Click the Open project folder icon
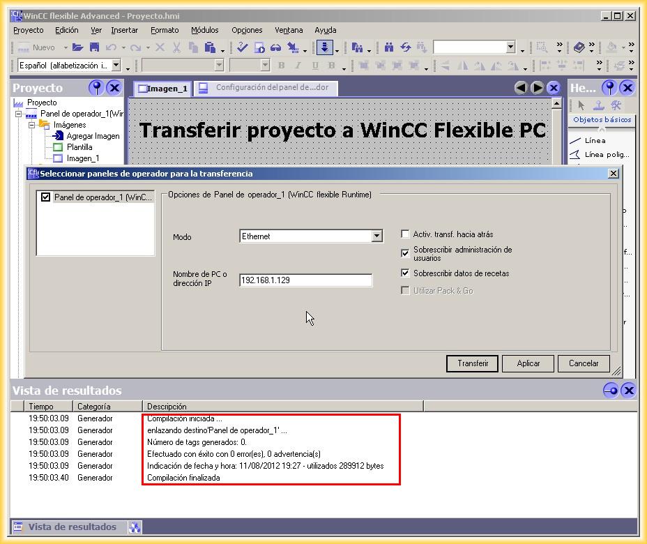 pos(77,47)
